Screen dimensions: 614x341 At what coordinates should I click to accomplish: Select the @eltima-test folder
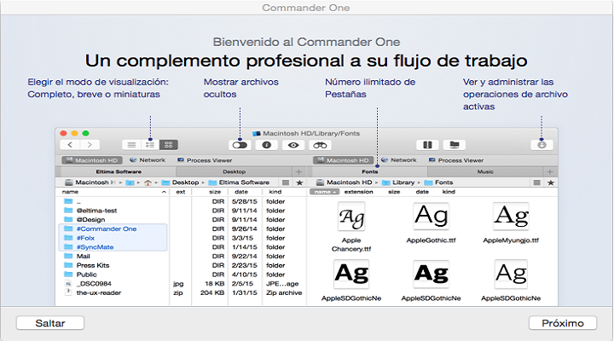[x=182, y=211]
